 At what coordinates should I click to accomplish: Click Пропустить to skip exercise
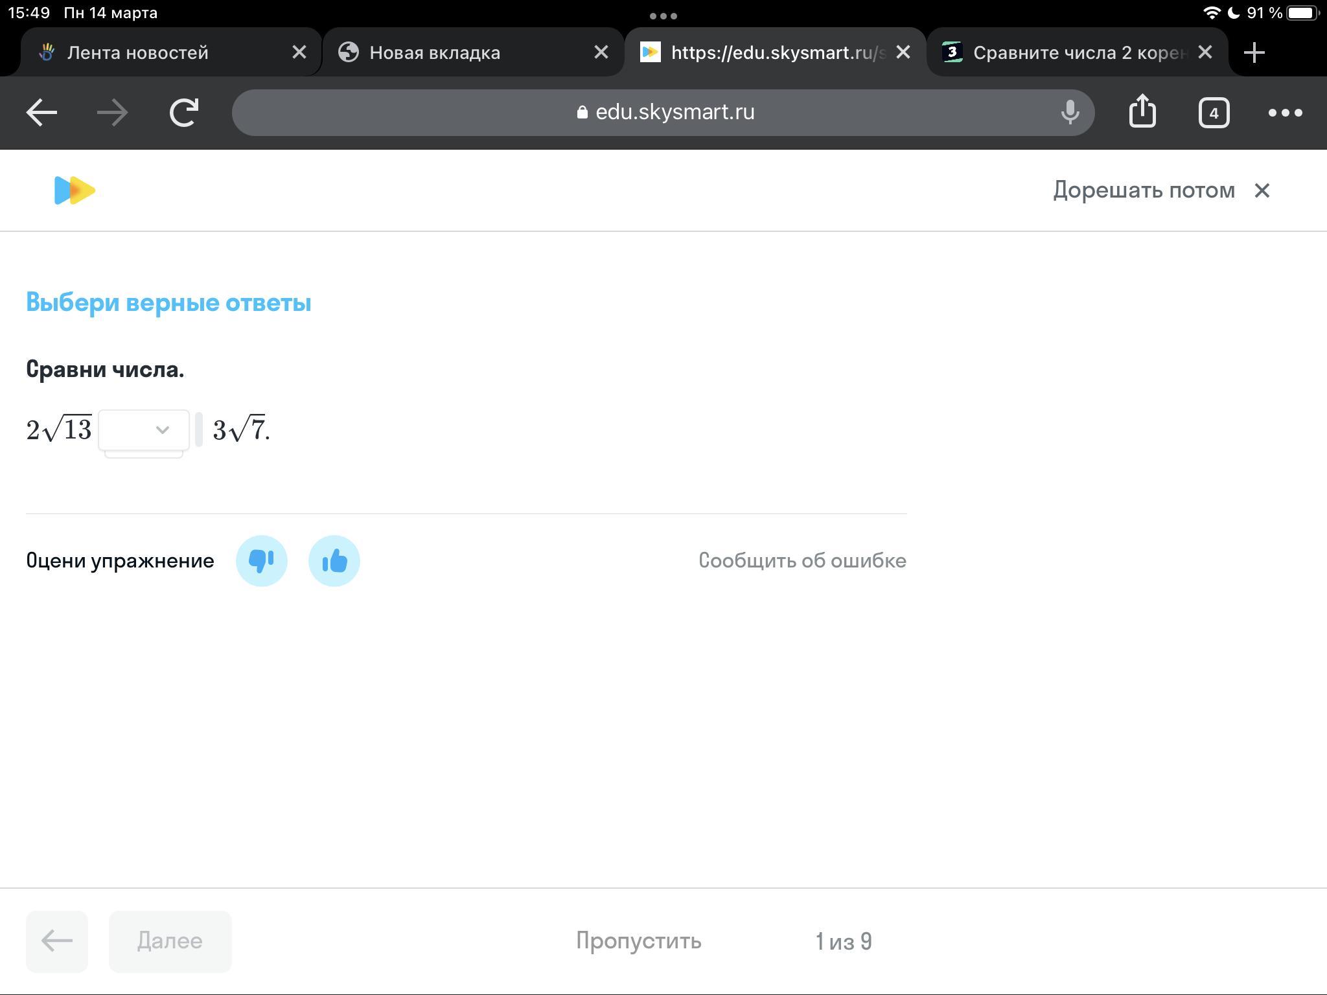(638, 941)
